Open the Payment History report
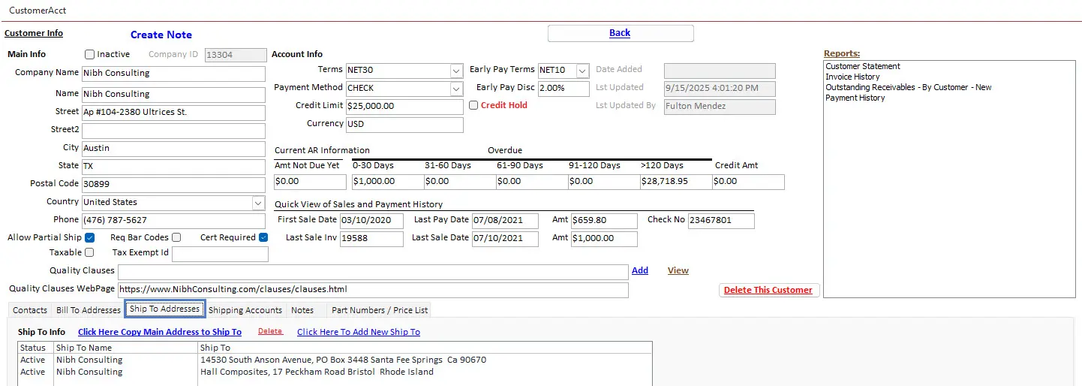Viewport: 1082px width, 386px height. (855, 98)
